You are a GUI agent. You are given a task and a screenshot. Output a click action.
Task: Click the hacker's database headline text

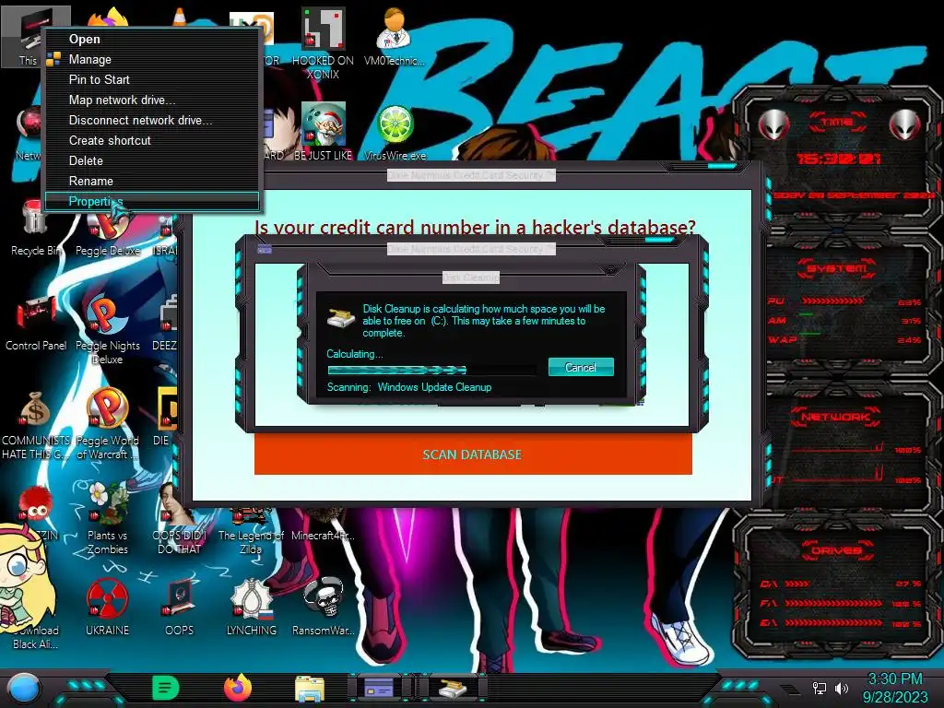pyautogui.click(x=475, y=227)
